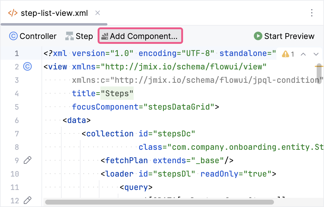Click the pencil edit icon beside line 9

28,160
